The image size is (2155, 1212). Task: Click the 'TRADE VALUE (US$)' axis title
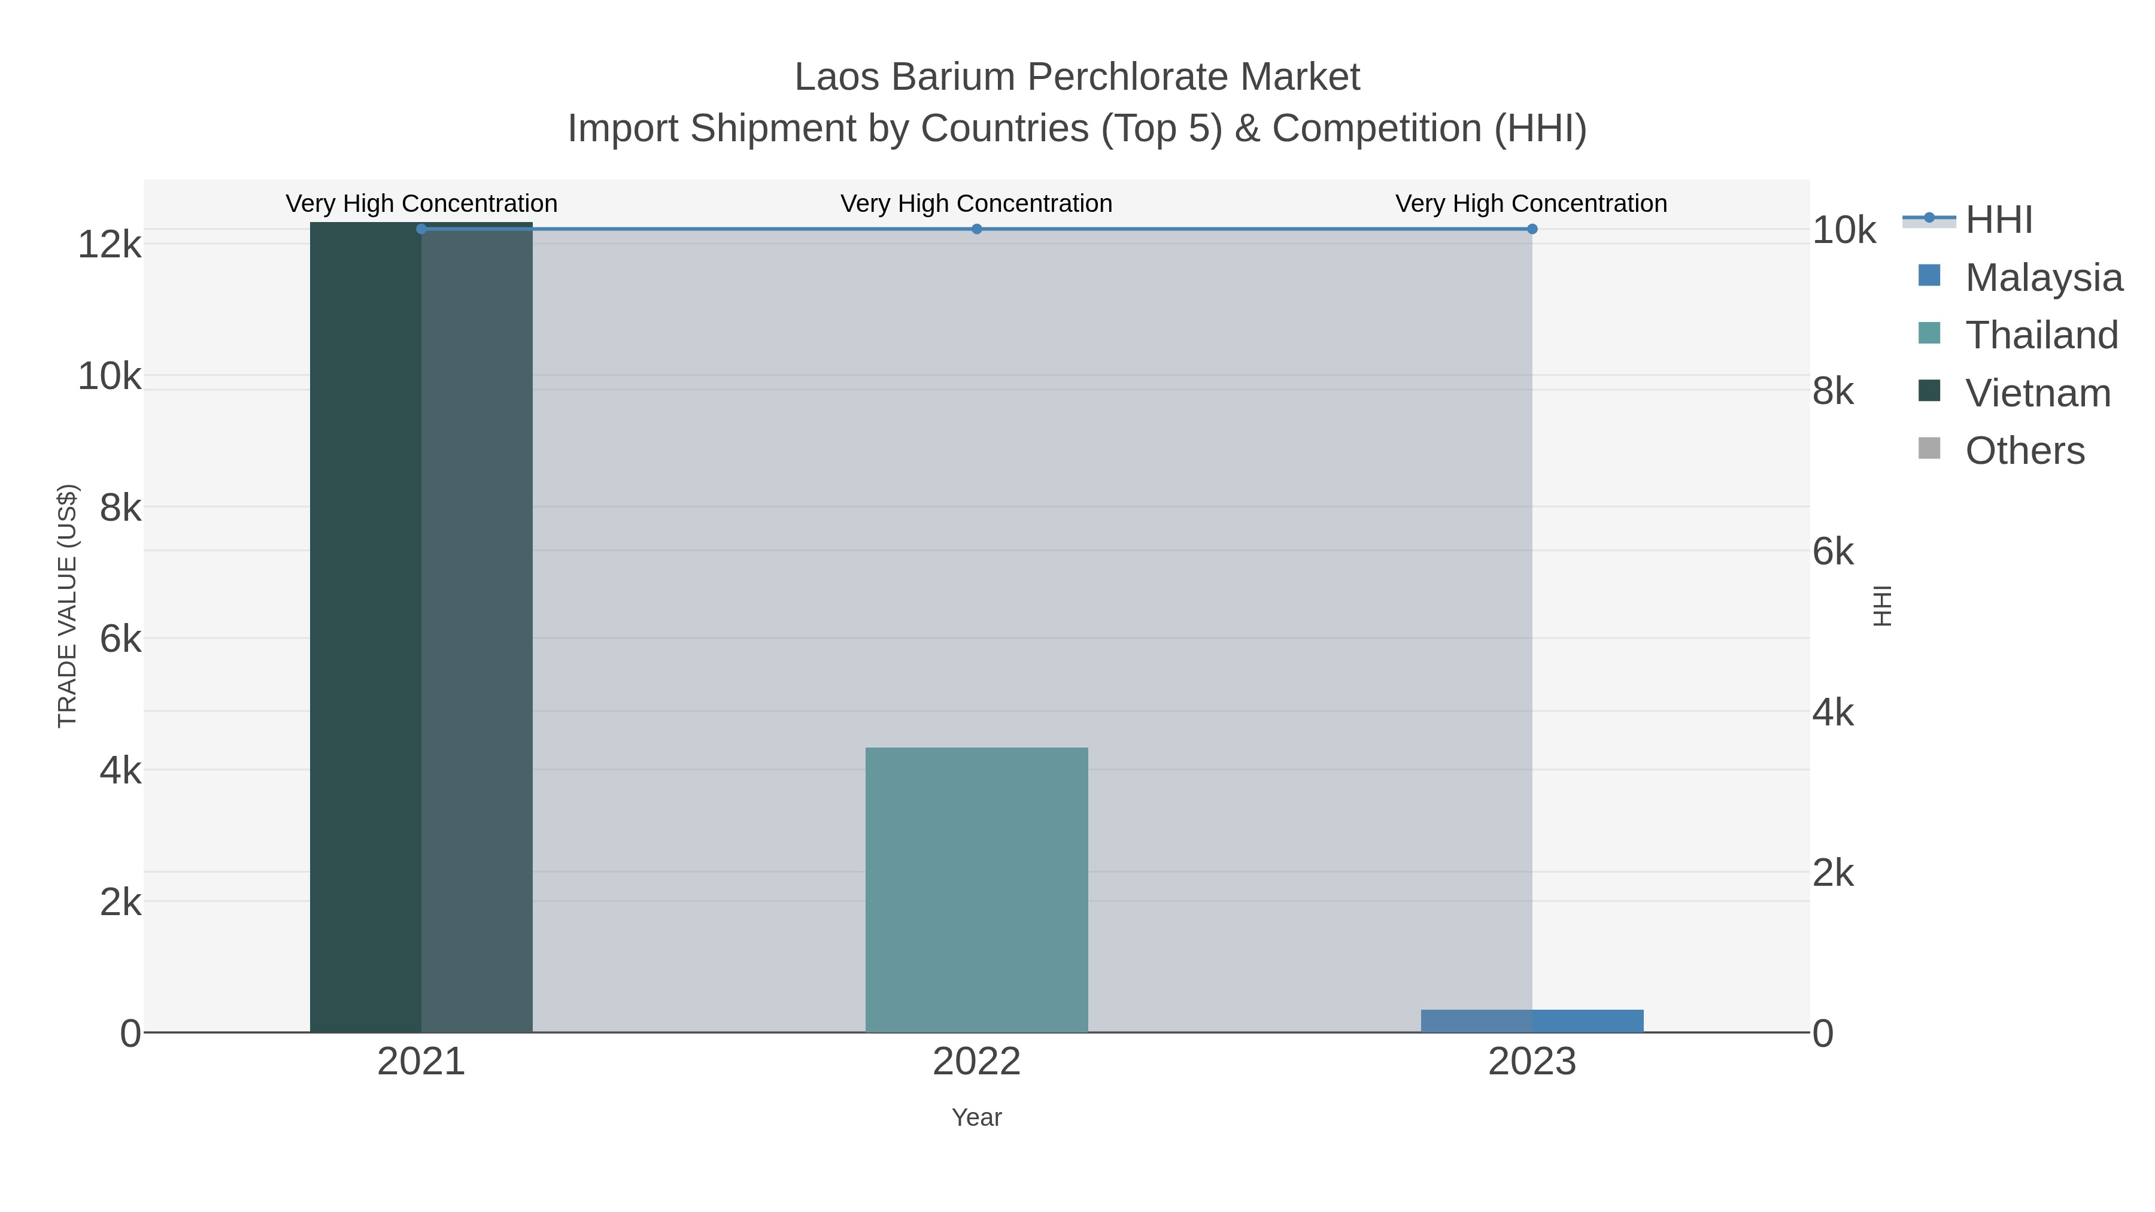[68, 606]
